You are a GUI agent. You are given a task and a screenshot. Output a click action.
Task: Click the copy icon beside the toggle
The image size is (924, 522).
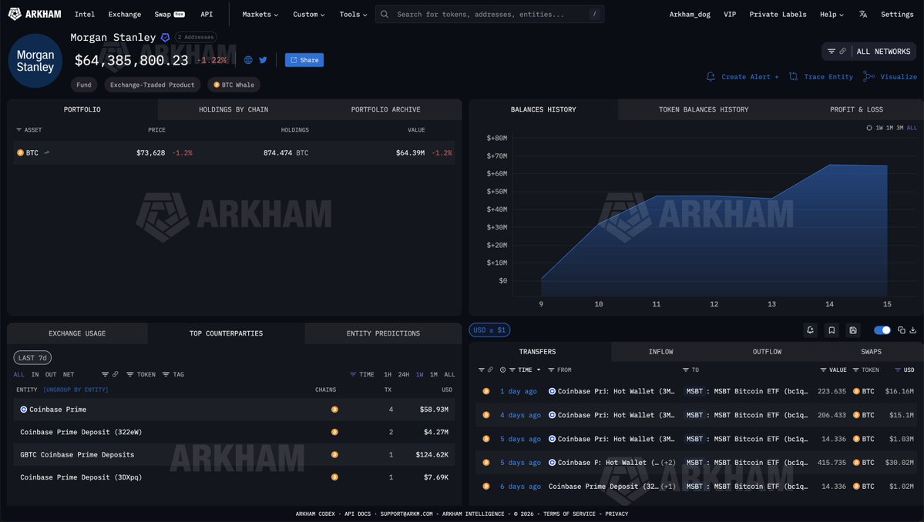902,330
